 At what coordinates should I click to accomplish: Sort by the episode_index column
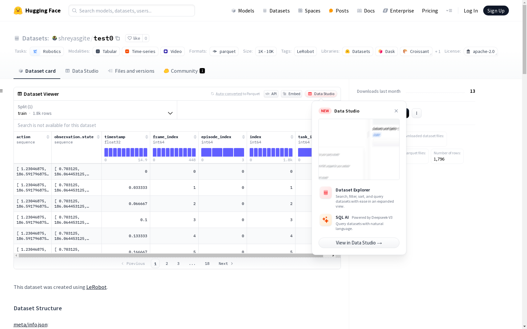244,137
